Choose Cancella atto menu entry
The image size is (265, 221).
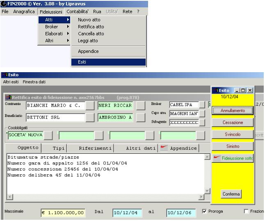pyautogui.click(x=108, y=34)
